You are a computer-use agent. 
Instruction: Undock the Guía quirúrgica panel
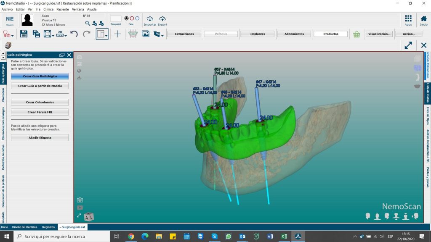62,55
